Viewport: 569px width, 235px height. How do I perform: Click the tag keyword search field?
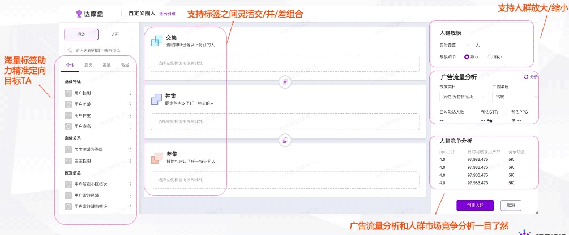[99, 50]
